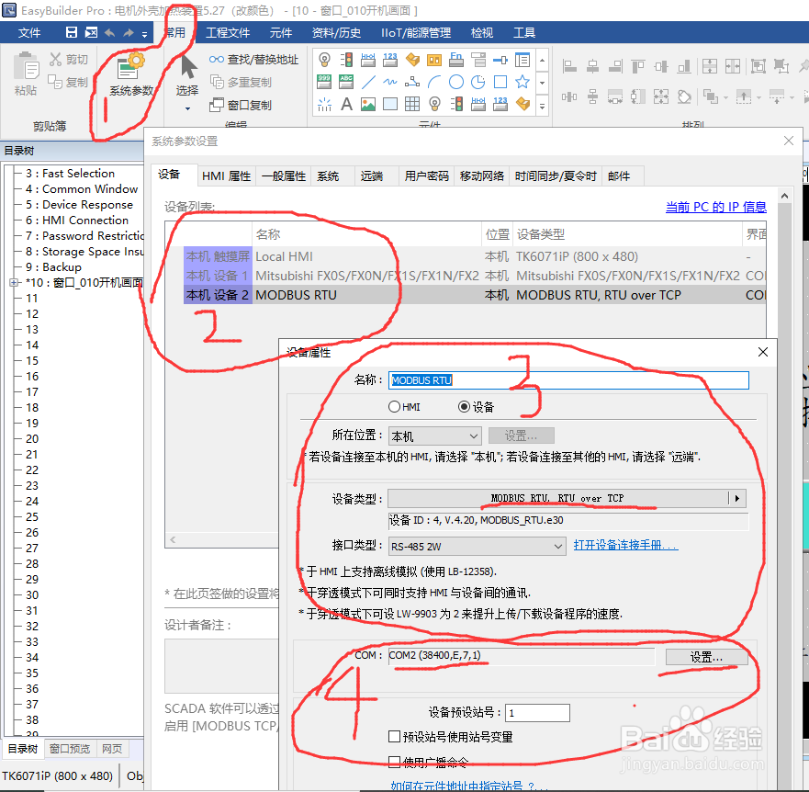Select the bit lamp object icon
This screenshot has height=792, width=809.
click(324, 60)
